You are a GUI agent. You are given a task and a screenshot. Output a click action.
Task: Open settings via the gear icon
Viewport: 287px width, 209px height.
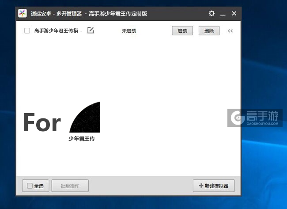coord(211,13)
